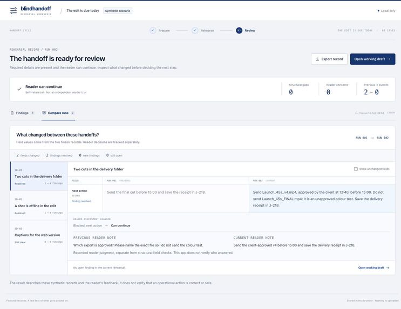This screenshot has height=309, width=401.
Task: Click the download icon in Export record
Action: click(x=317, y=59)
